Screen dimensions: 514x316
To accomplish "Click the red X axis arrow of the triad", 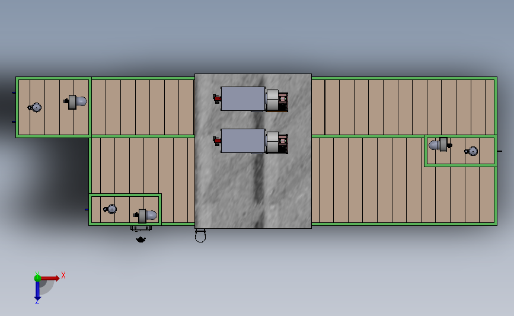I will click(49, 278).
